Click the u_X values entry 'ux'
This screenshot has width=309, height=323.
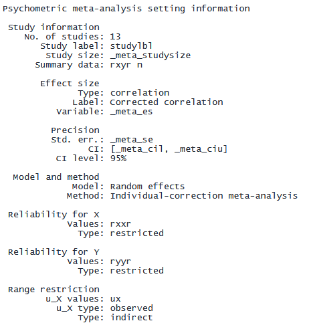[x=116, y=299]
